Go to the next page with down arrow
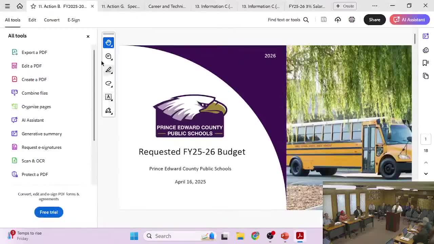Viewport: 434px width, 244px height. [426, 174]
